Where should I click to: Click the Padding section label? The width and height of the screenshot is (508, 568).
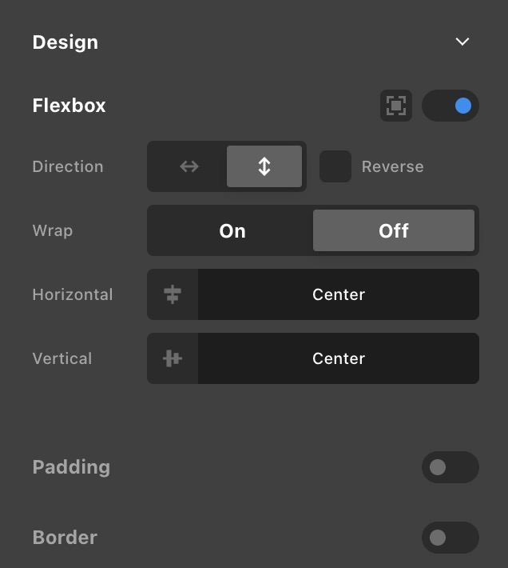71,467
